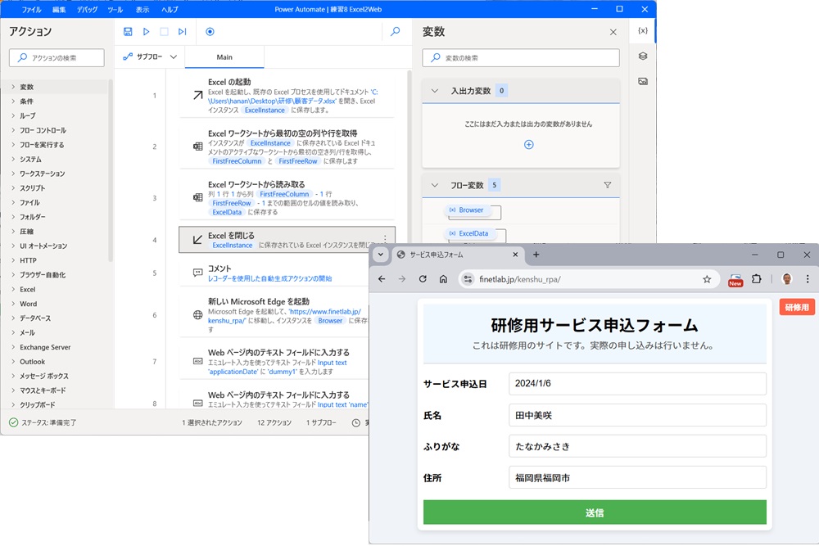The width and height of the screenshot is (819, 546).
Task: Click the サービス申込日 date field
Action: coord(637,384)
